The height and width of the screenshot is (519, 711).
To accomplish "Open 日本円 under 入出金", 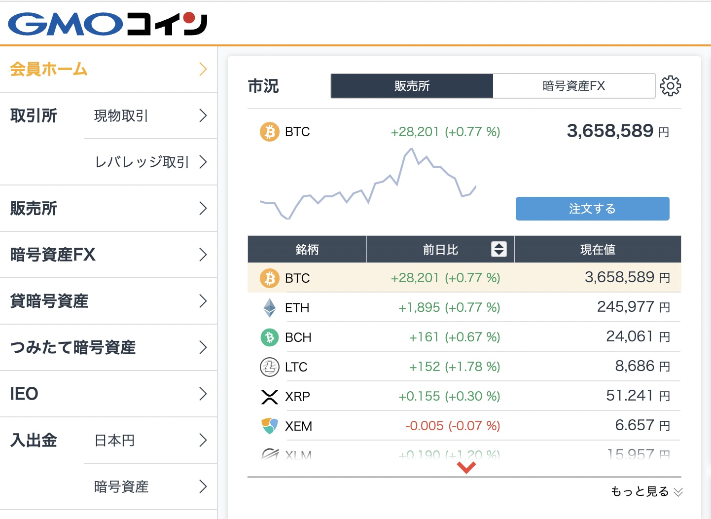I will 150,440.
